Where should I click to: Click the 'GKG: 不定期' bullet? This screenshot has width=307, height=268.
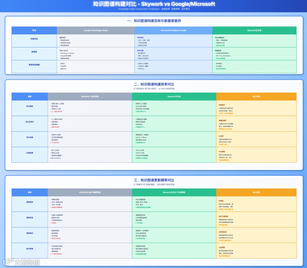tap(55, 205)
